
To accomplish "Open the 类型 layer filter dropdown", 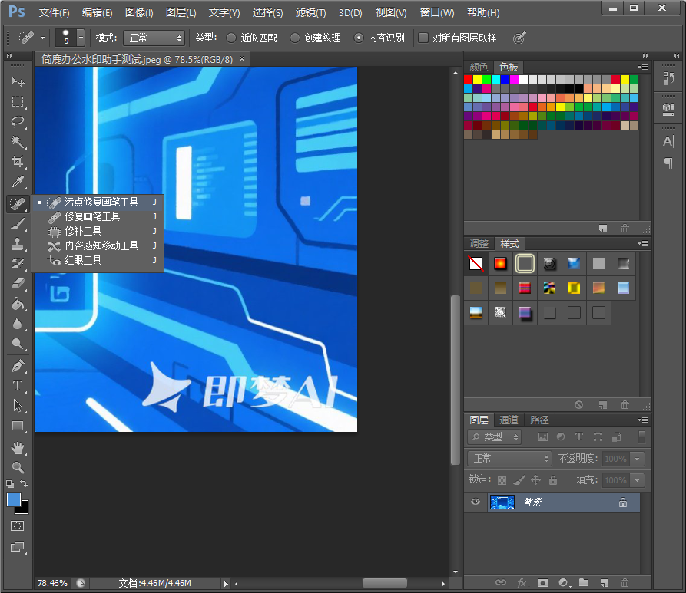I will click(x=494, y=437).
